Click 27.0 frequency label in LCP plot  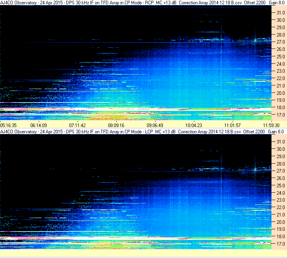[x=281, y=171]
